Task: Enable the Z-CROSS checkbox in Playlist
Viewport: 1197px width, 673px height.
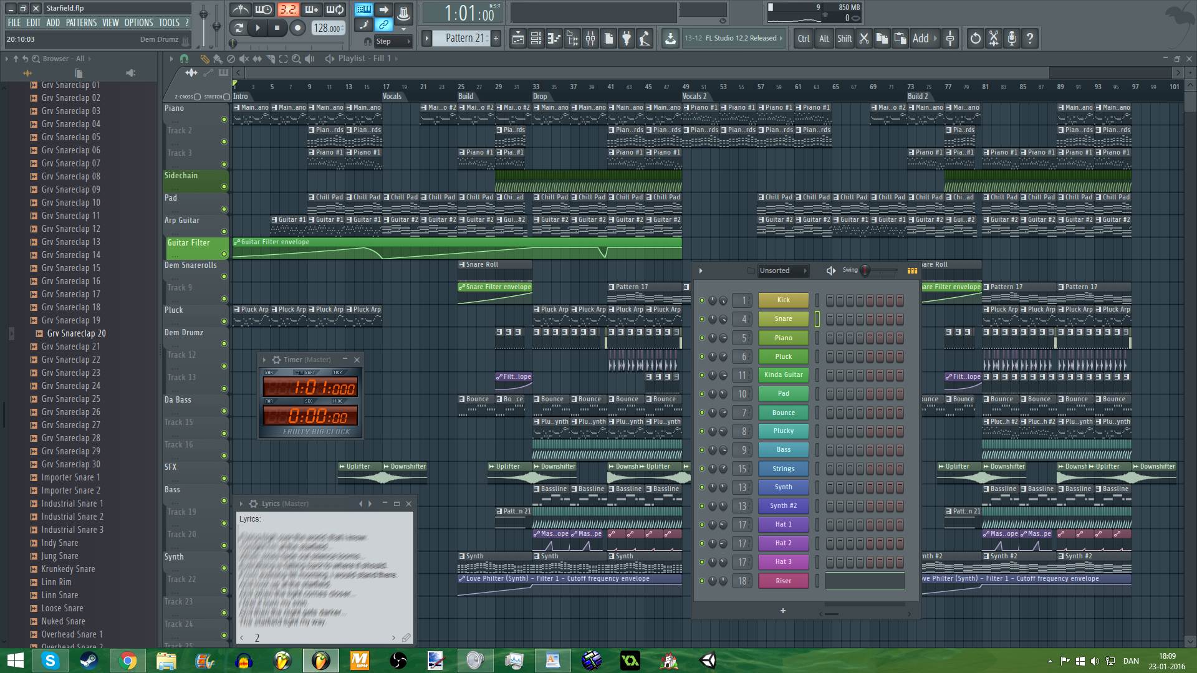Action: [x=197, y=97]
